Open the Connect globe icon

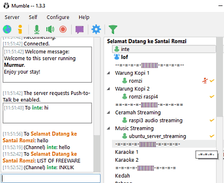(x=7, y=29)
